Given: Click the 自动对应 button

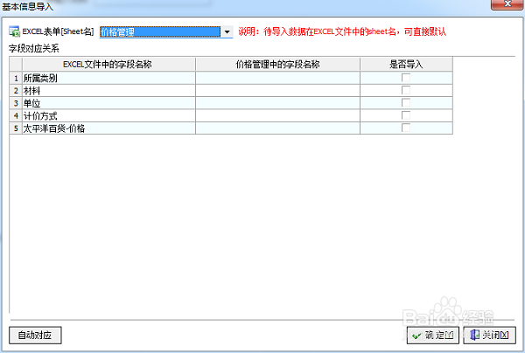Looking at the screenshot, I should coord(35,336).
